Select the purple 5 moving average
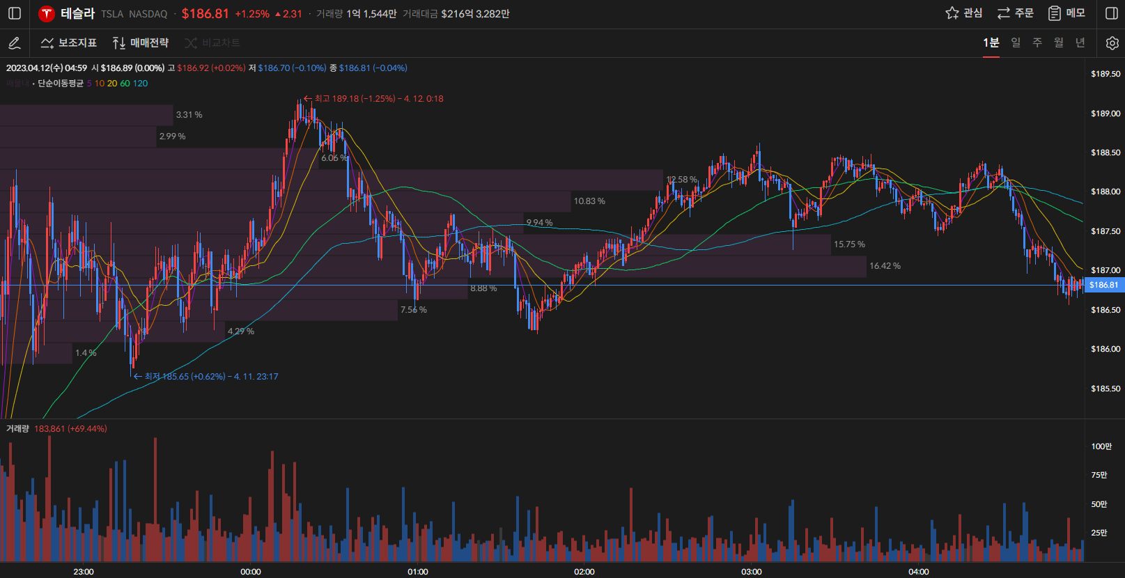 coord(89,84)
